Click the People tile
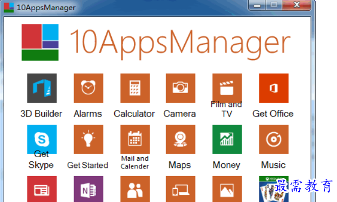The image size is (337, 202). point(135,189)
